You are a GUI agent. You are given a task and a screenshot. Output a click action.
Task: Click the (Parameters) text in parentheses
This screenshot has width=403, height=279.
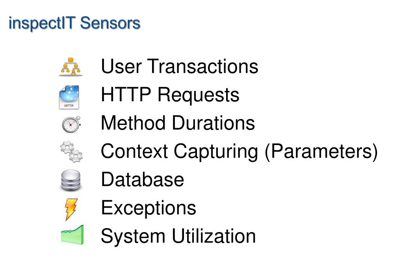click(x=321, y=152)
